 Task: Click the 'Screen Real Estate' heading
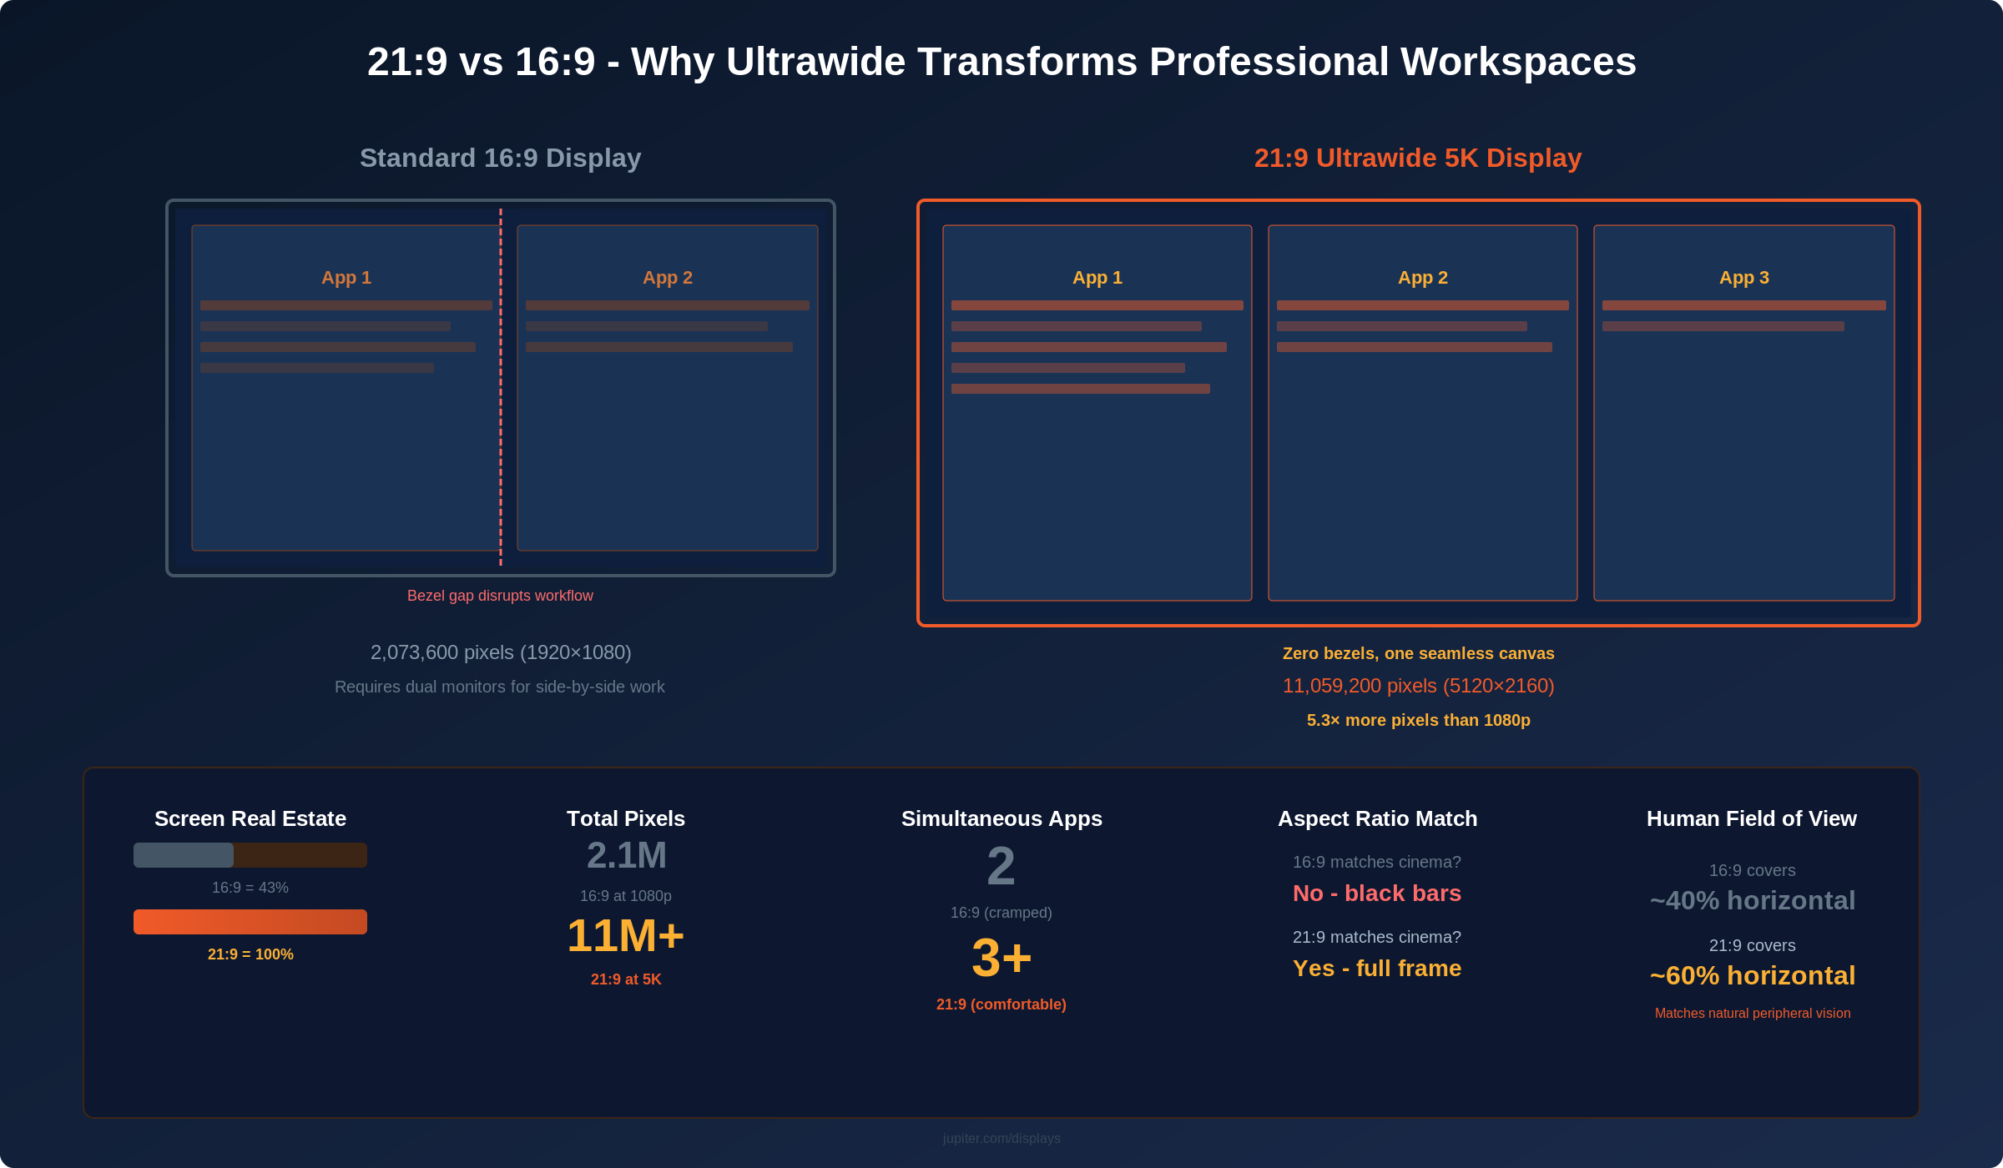click(250, 818)
